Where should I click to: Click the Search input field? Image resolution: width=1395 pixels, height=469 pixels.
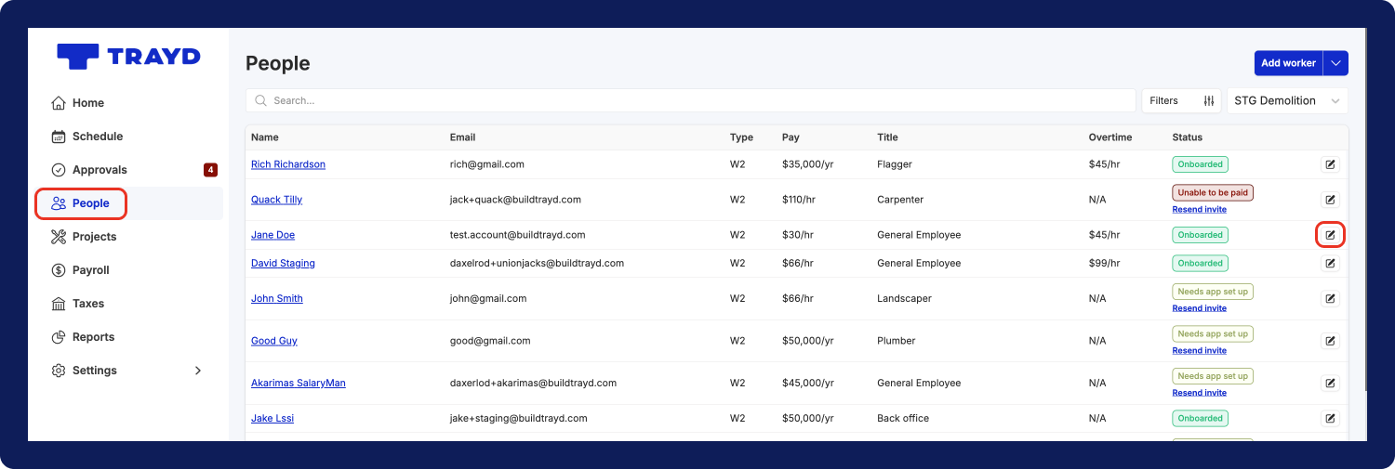coord(691,100)
